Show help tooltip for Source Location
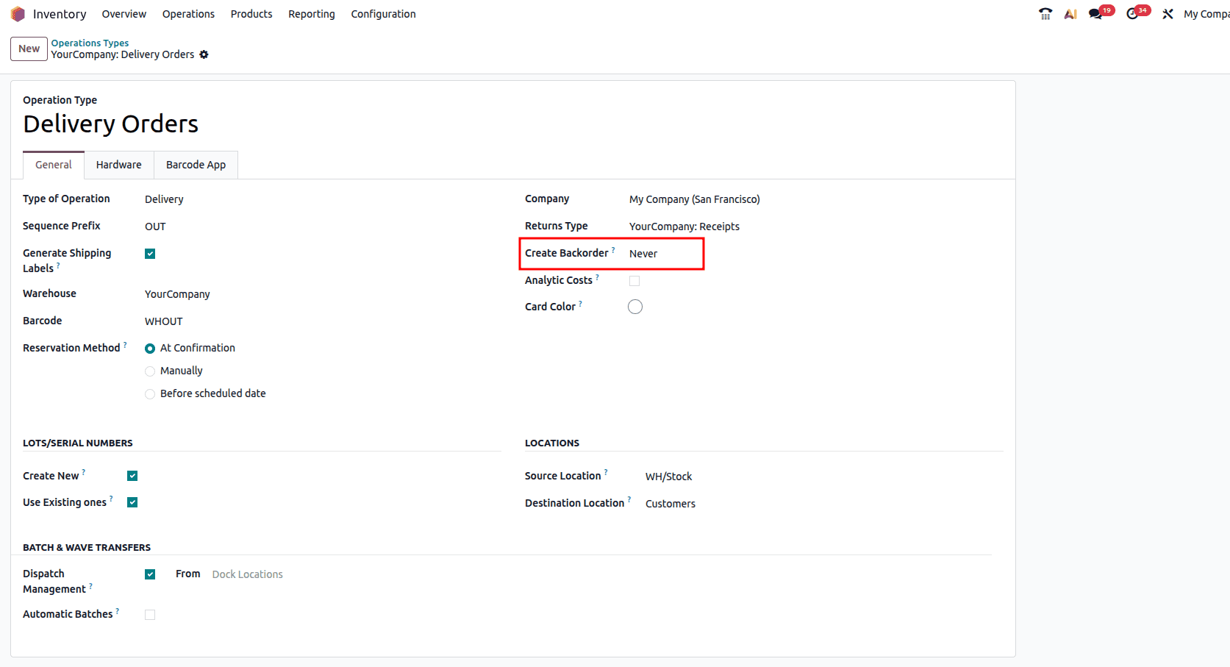The height and width of the screenshot is (667, 1230). click(606, 473)
